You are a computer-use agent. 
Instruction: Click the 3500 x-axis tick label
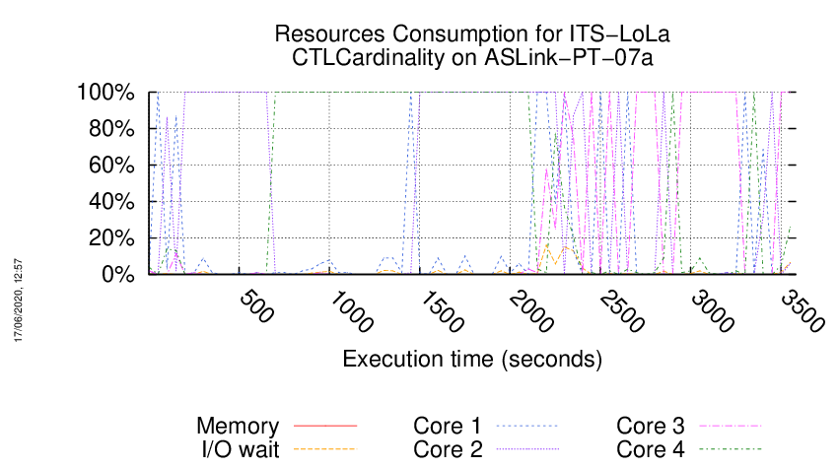[803, 311]
